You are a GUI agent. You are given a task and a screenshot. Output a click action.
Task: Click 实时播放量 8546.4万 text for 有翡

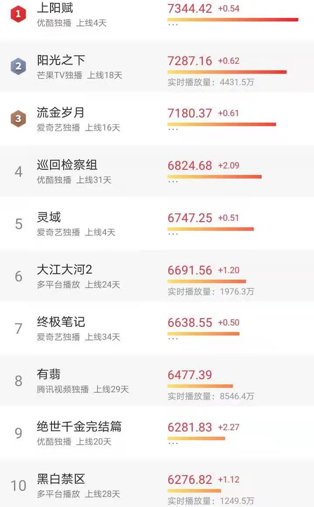point(211,396)
